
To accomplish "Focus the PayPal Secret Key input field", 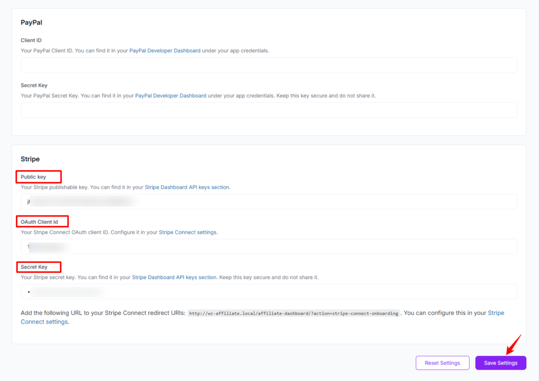I will point(269,110).
